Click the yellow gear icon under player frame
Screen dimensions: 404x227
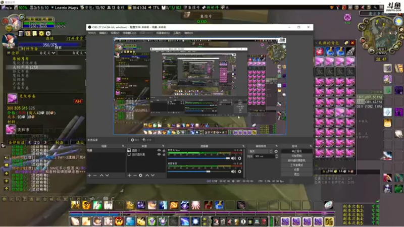pos(41,33)
